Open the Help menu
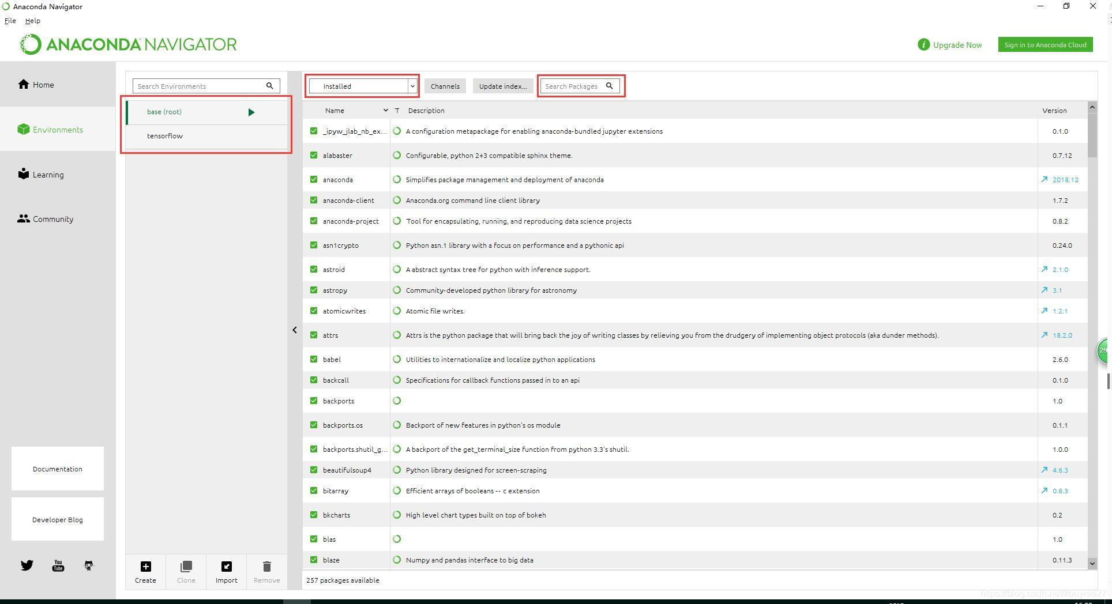 coord(32,21)
